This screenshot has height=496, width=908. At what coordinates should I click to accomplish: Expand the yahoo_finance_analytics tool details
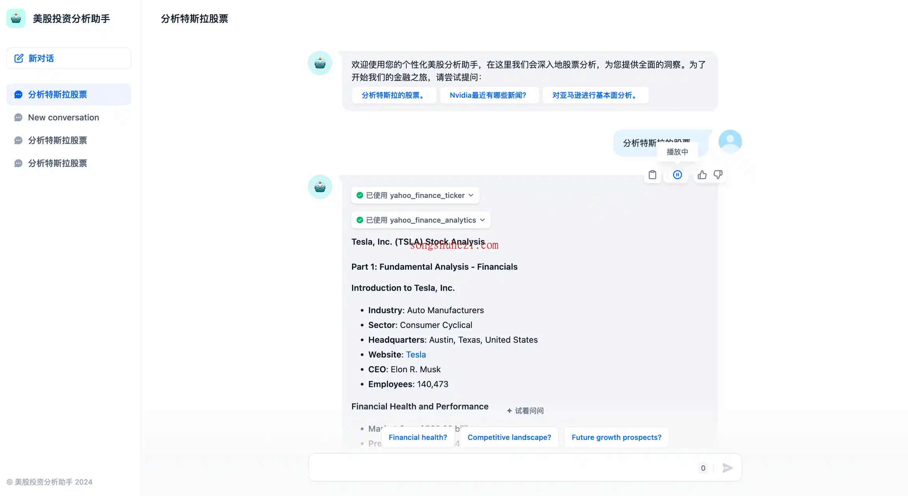point(482,220)
